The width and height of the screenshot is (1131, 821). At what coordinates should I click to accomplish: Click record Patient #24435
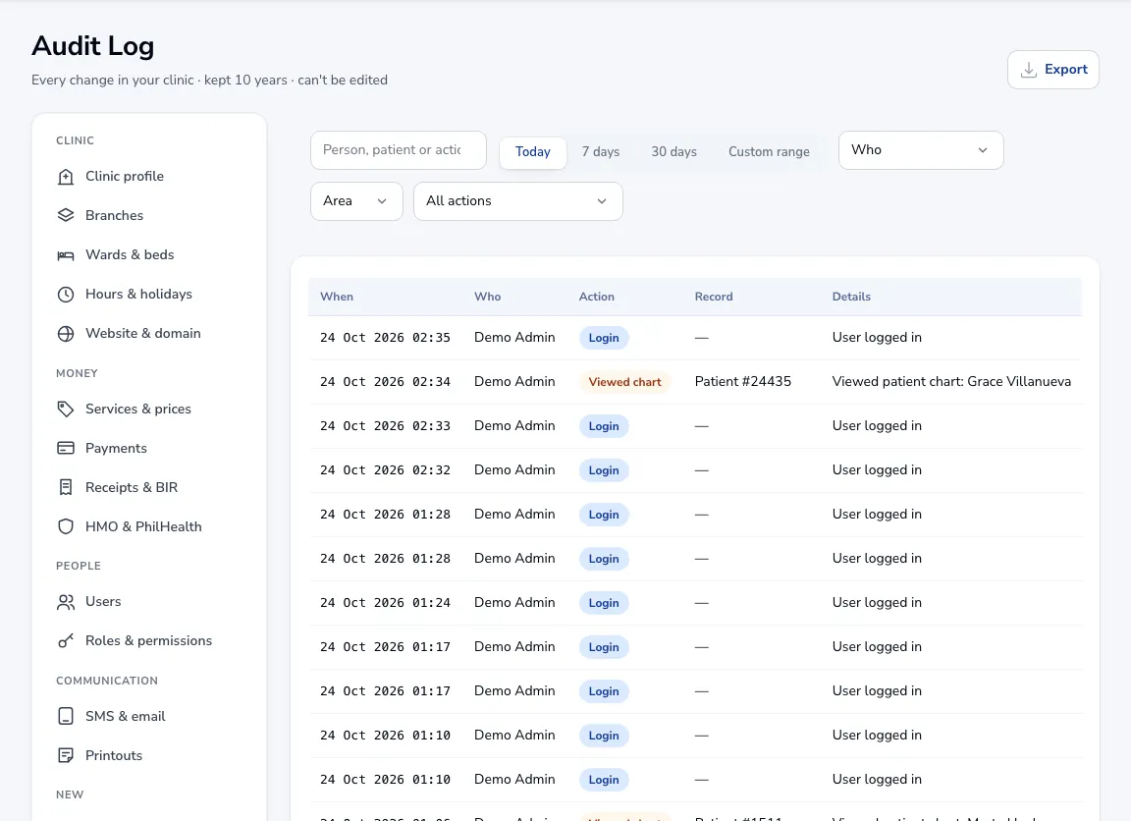743,382
